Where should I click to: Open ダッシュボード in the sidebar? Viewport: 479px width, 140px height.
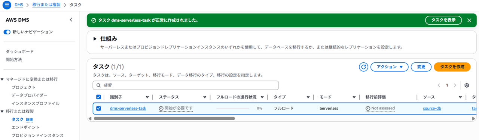[x=20, y=52]
